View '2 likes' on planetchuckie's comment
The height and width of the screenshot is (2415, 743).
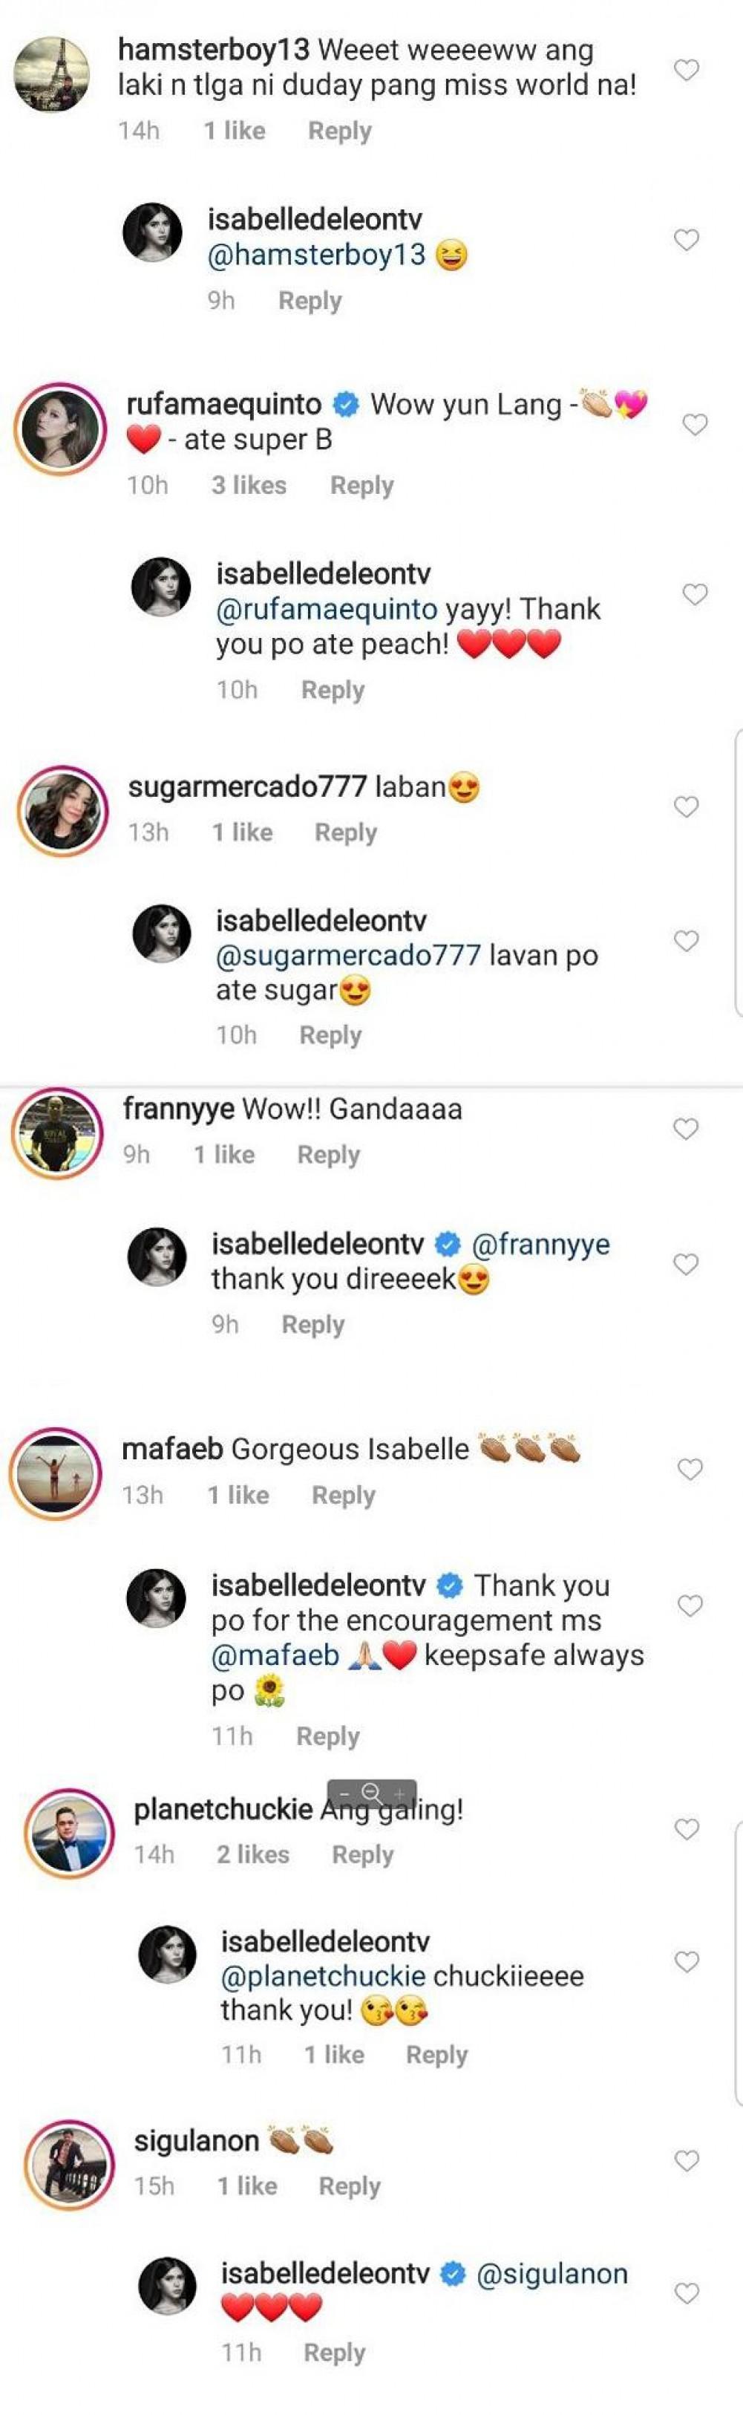coord(253,1854)
